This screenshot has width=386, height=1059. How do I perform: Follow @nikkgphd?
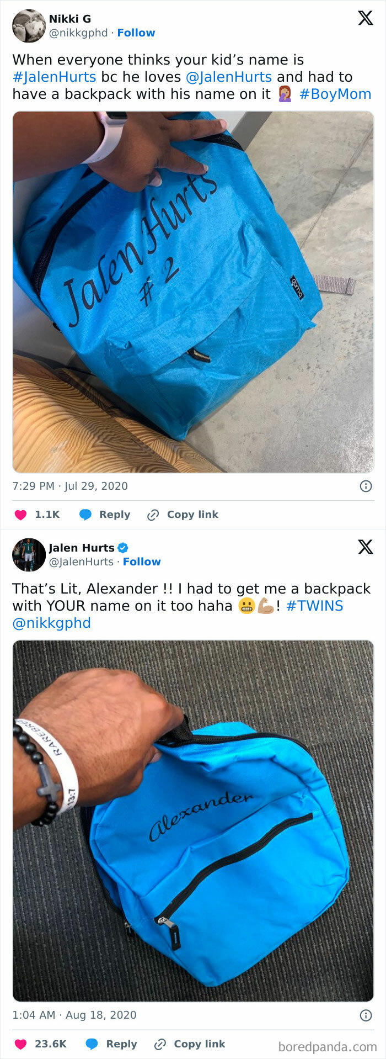(x=136, y=33)
